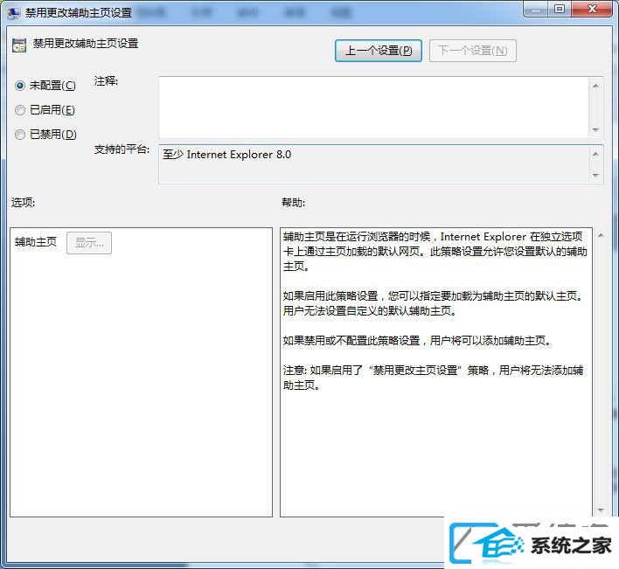Click the help paragraph starting 如果禁用或不配置
619x569 pixels.
click(417, 341)
